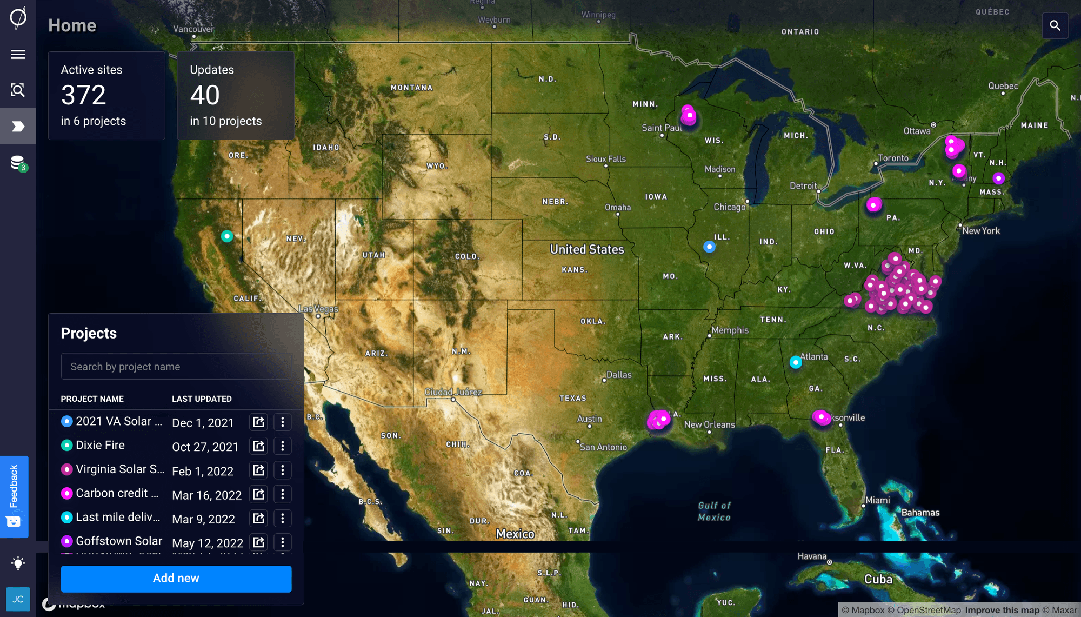Open more options for 2021 VA Solar
This screenshot has width=1081, height=617.
pyautogui.click(x=282, y=422)
